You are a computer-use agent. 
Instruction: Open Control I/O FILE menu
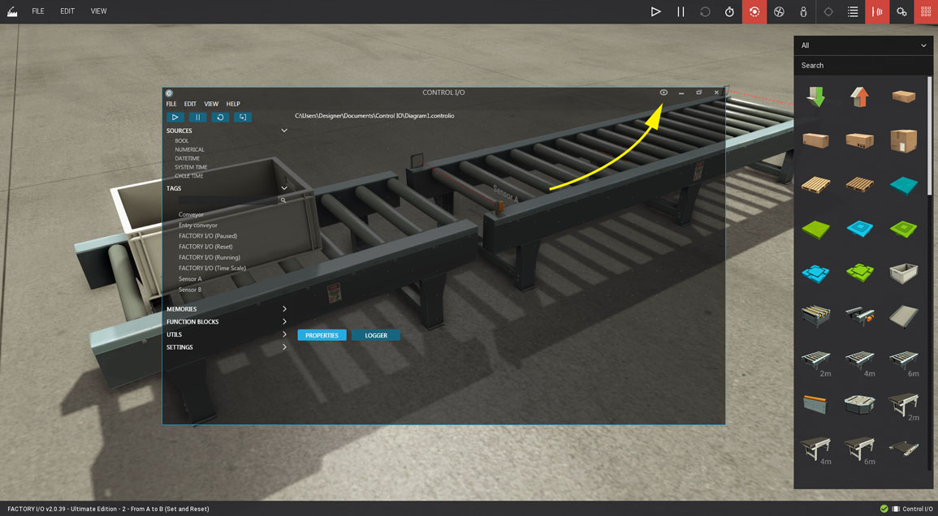171,104
